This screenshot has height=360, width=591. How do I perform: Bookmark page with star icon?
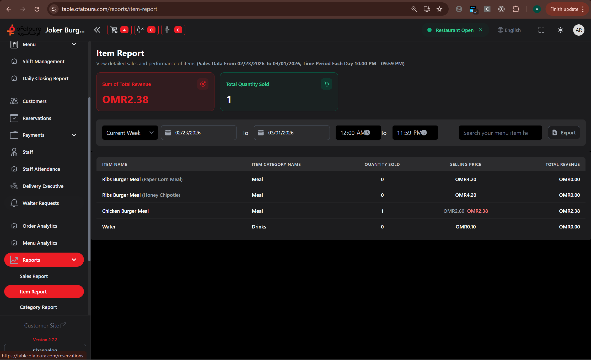(439, 9)
